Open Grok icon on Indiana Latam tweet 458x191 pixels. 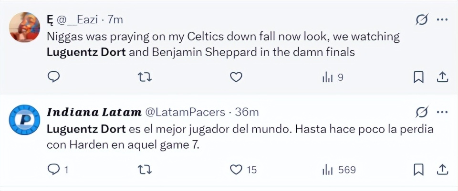[422, 112]
